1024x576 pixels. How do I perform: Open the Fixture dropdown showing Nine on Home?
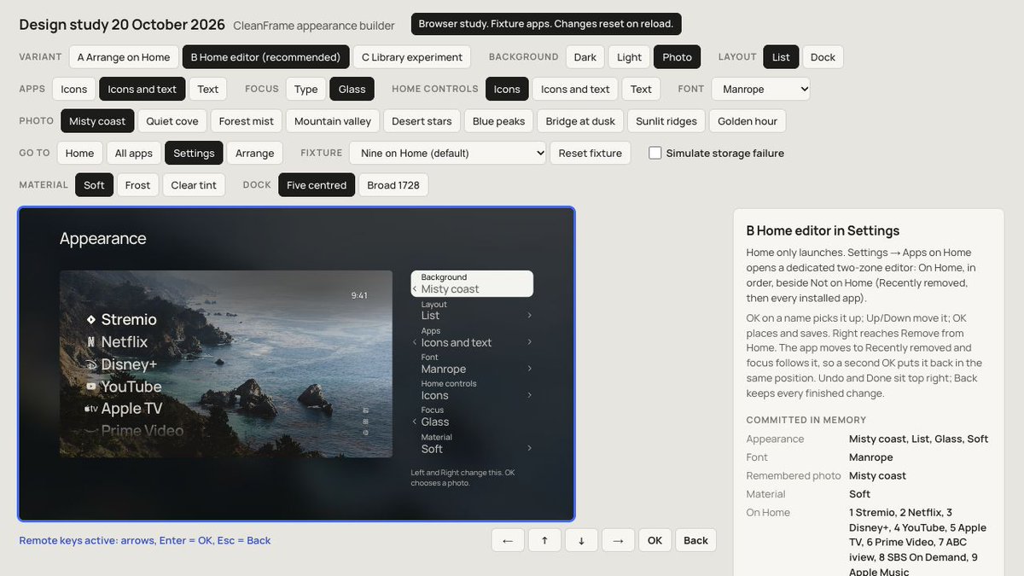tap(448, 154)
